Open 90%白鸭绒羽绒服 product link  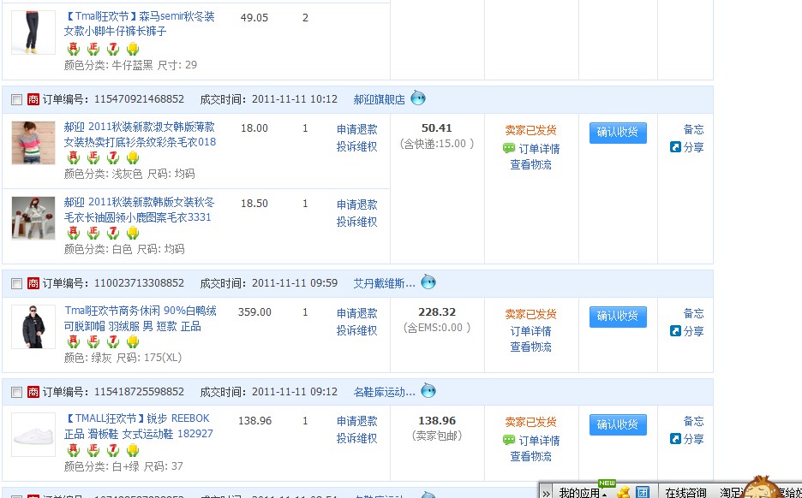(141, 318)
